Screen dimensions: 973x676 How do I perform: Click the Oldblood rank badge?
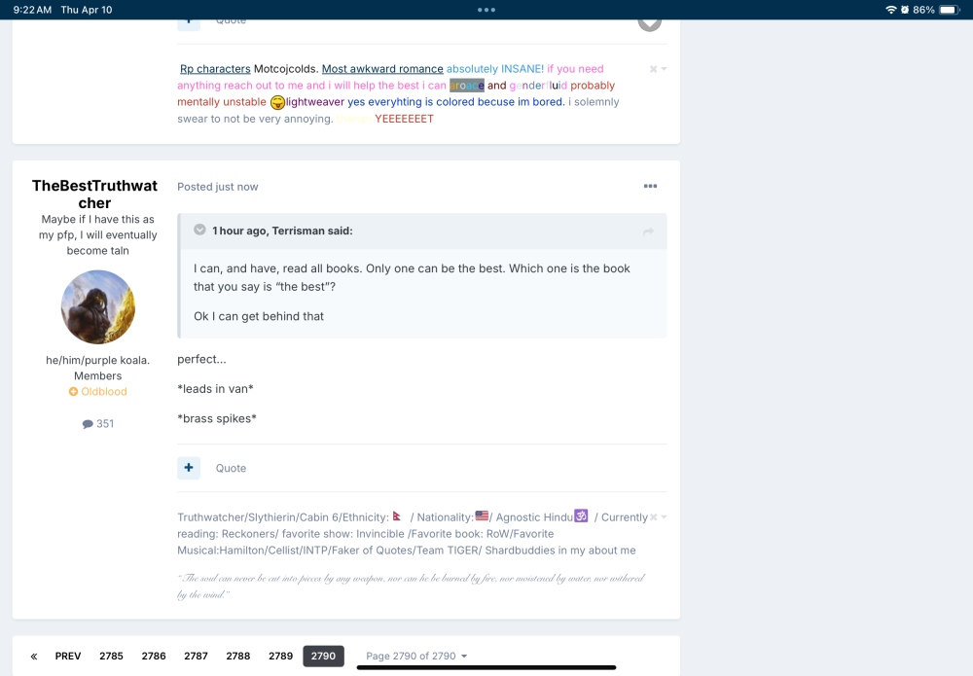pos(98,391)
